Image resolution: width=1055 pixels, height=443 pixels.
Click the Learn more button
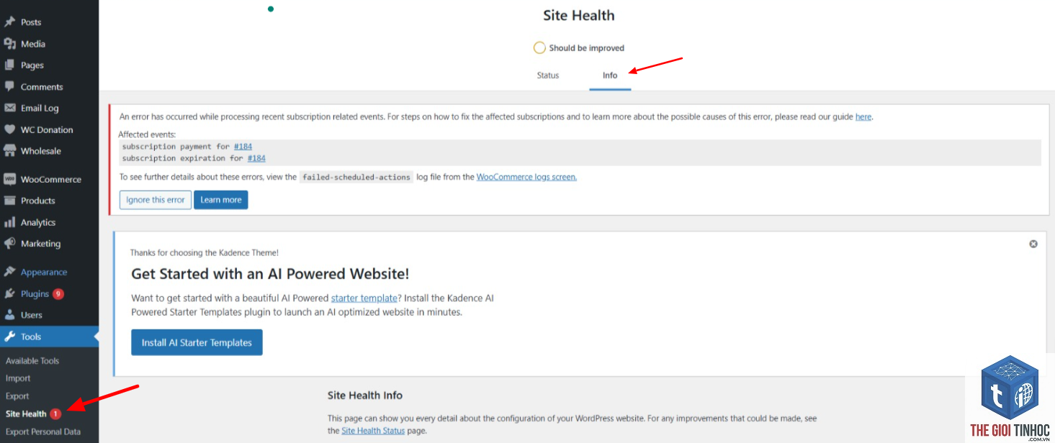click(x=221, y=200)
